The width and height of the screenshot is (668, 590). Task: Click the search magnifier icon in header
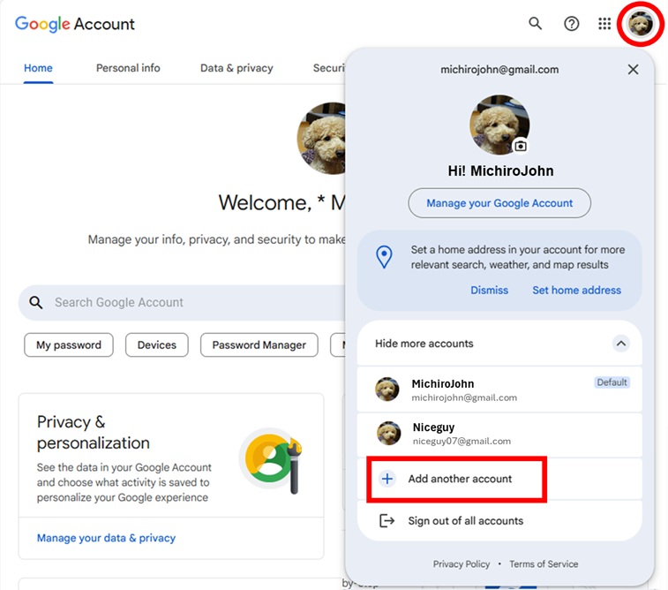tap(536, 24)
